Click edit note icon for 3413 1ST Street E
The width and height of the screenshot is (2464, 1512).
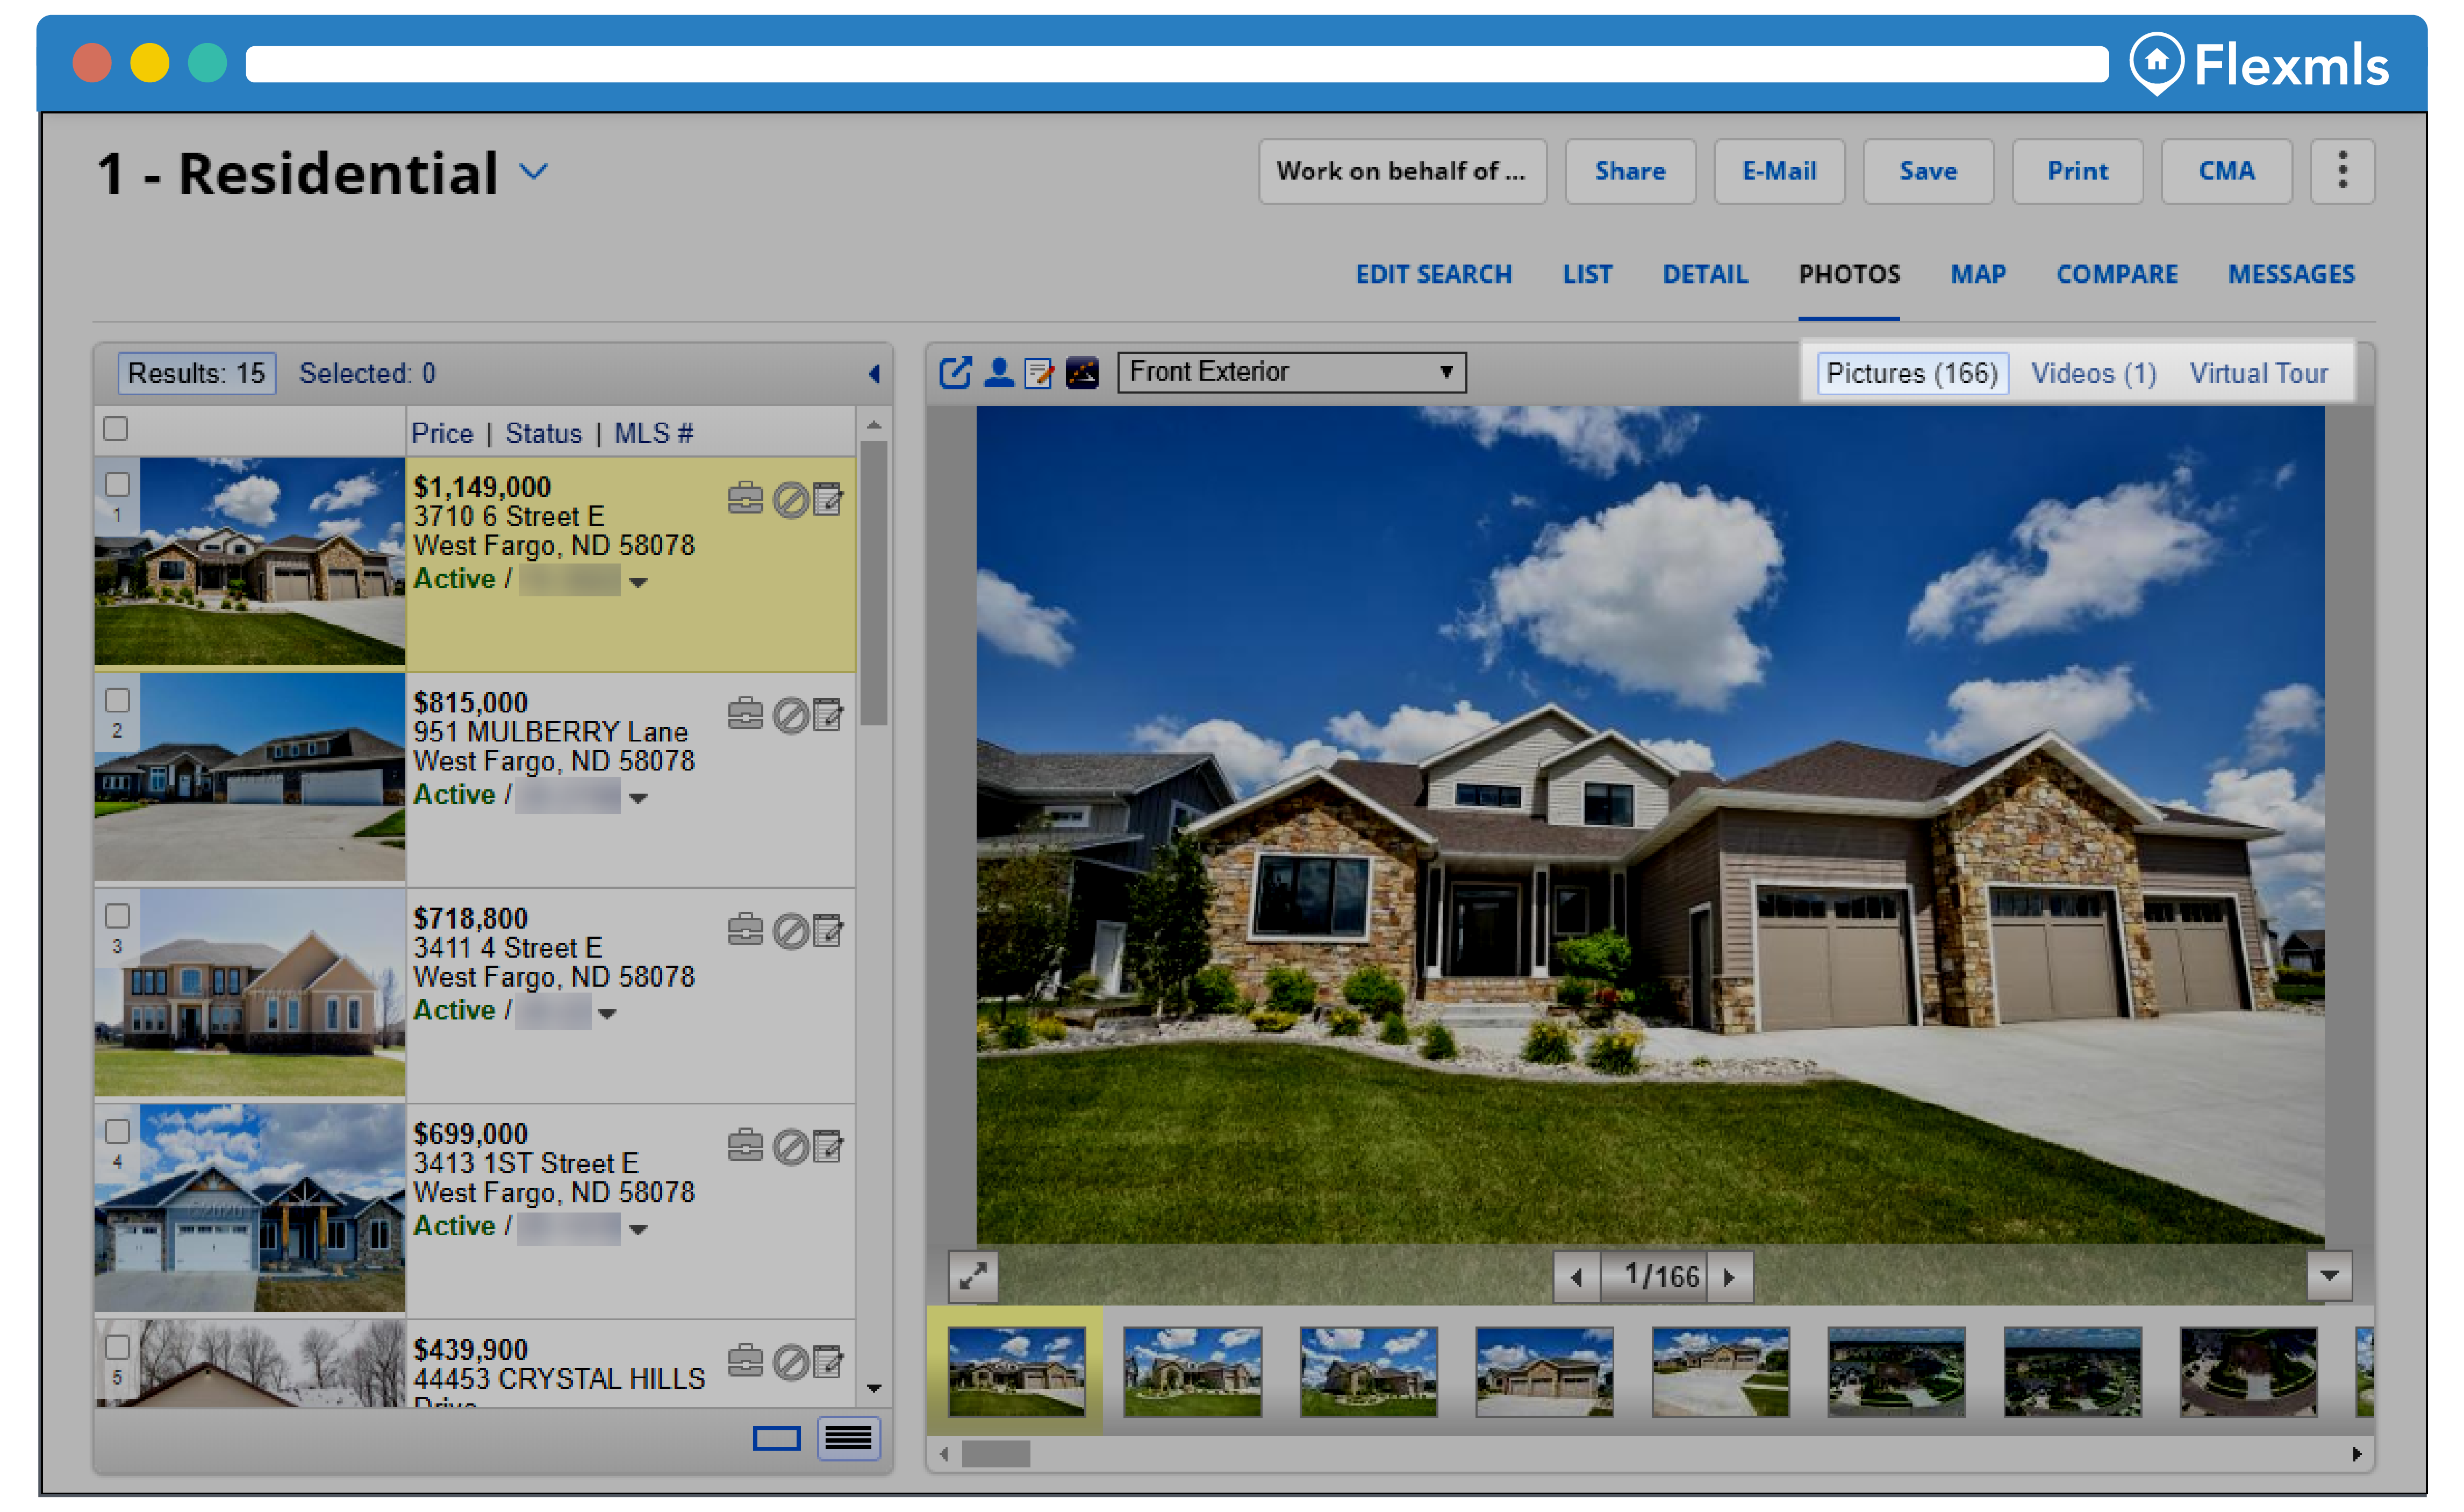(828, 1145)
